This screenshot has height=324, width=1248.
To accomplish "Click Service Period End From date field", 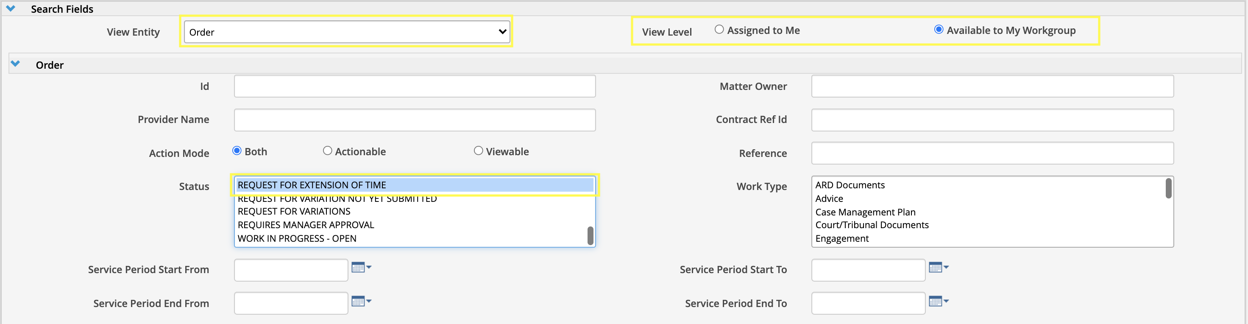I will tap(291, 303).
